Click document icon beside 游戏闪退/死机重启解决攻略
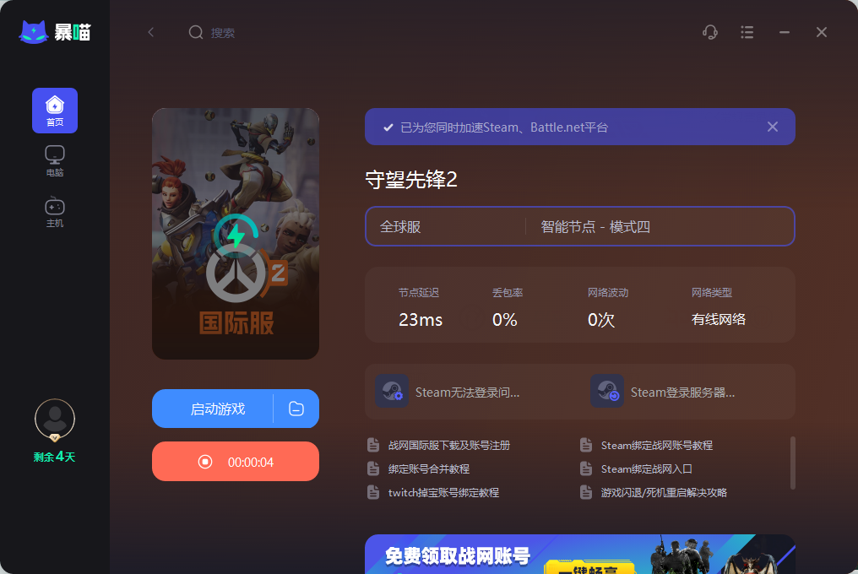This screenshot has width=858, height=574. [586, 492]
